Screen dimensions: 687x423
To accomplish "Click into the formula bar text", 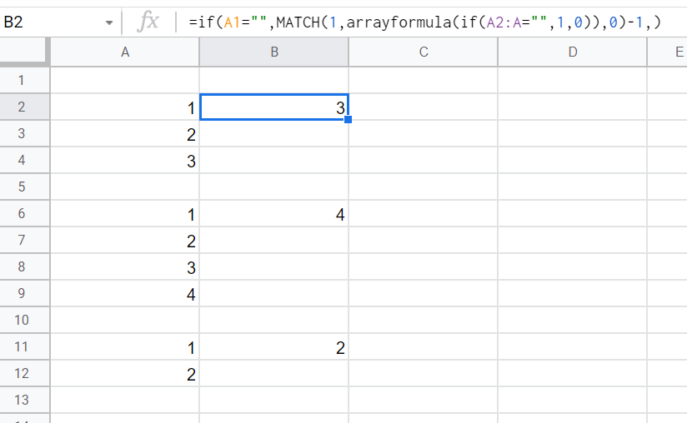I will click(x=424, y=22).
